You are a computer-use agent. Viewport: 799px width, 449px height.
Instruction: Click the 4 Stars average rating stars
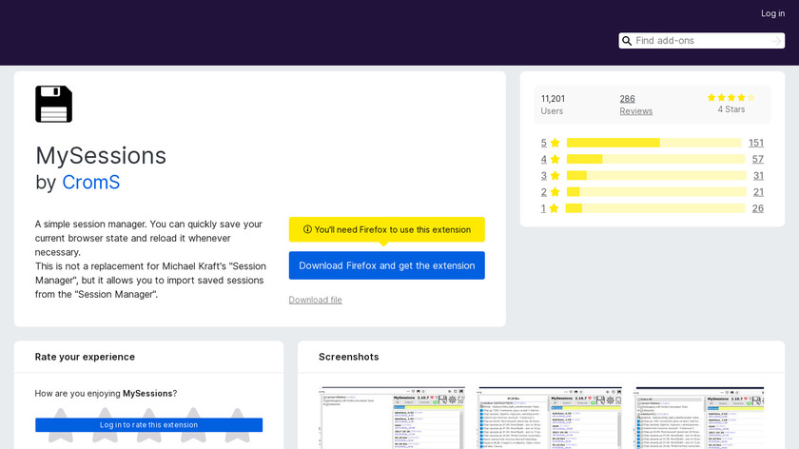[731, 97]
